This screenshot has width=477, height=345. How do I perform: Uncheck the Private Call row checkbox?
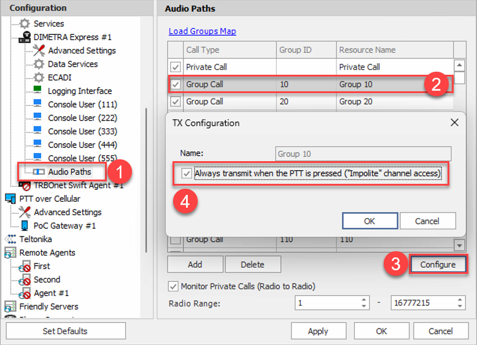pos(176,67)
